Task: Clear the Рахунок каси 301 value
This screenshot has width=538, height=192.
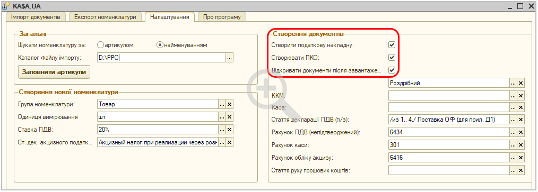Action: (x=521, y=145)
